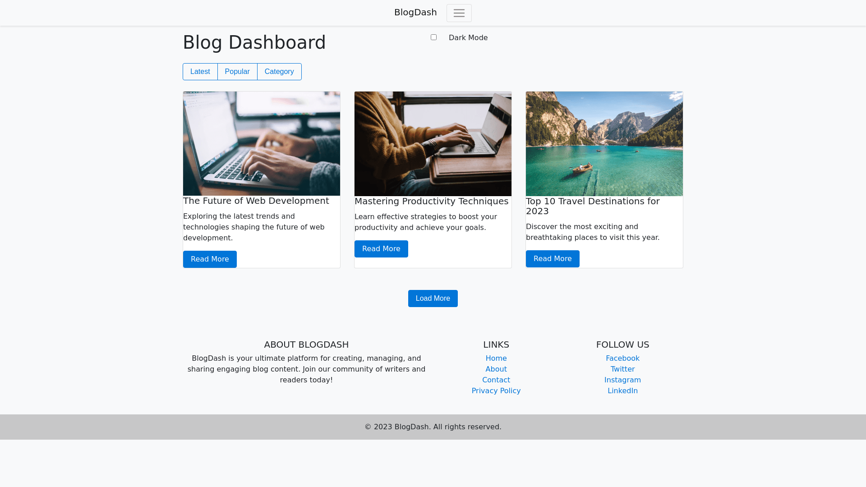Switch to the Popular filter tab
This screenshot has width=866, height=487.
tap(237, 72)
